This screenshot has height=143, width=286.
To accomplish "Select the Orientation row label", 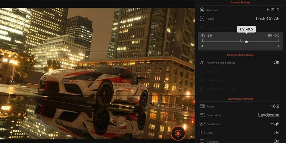I will tap(214, 115).
